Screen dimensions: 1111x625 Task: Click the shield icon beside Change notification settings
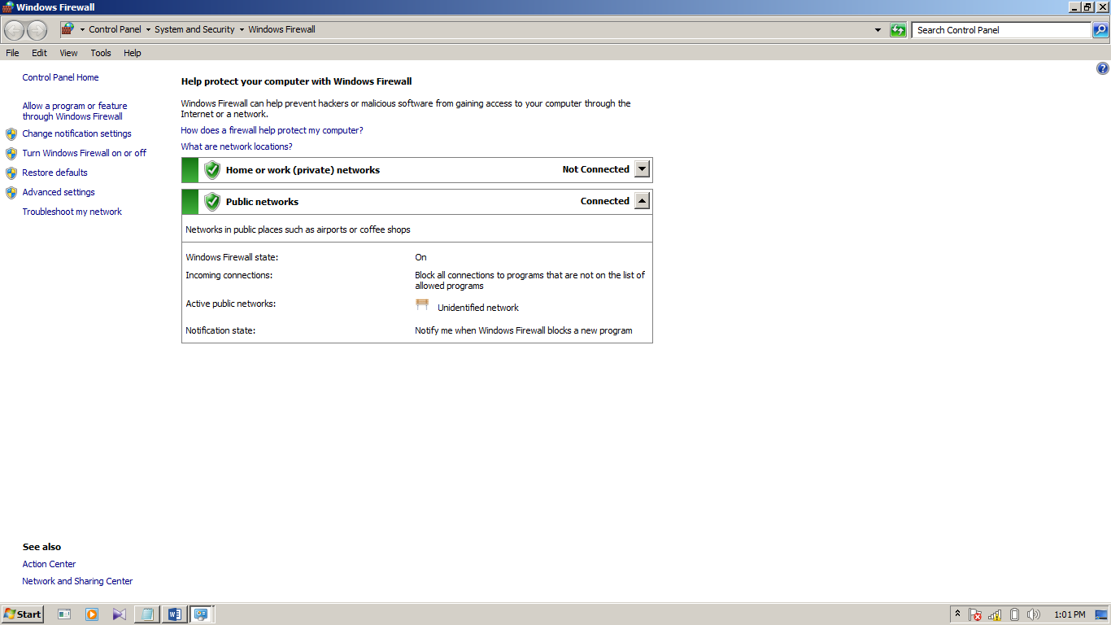pos(11,133)
